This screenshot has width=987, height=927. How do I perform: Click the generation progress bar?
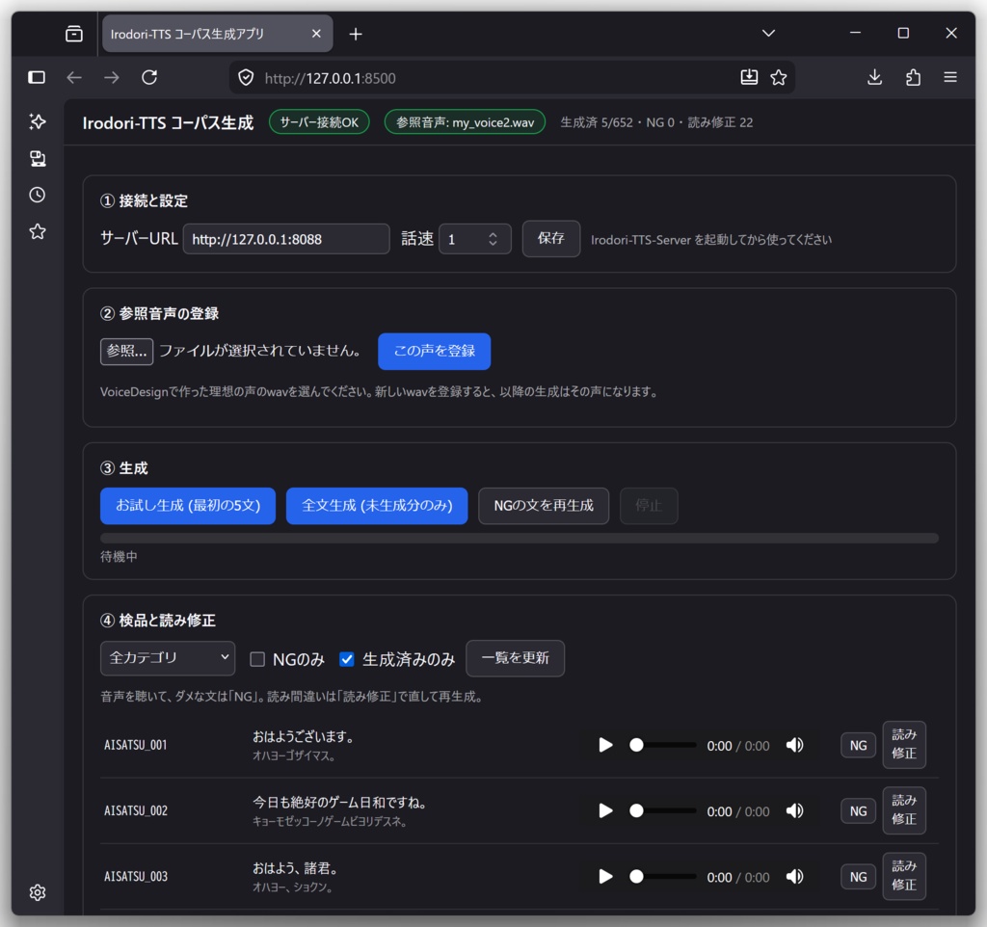pyautogui.click(x=520, y=538)
